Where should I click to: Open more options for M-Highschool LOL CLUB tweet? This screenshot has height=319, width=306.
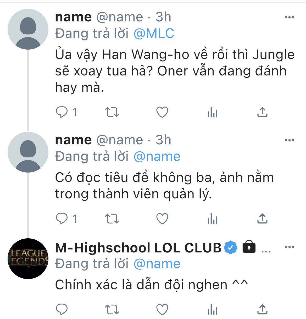pos(289,247)
